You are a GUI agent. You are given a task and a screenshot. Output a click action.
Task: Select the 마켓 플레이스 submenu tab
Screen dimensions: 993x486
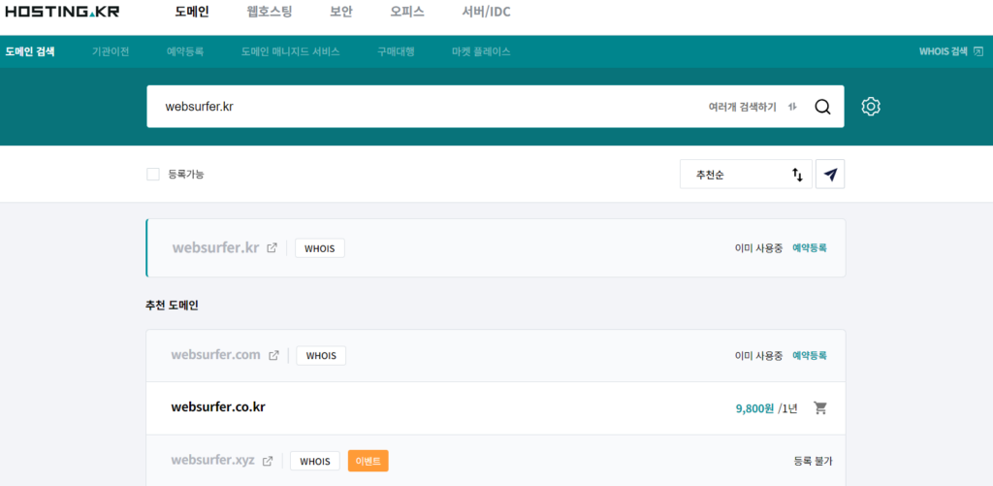point(481,52)
